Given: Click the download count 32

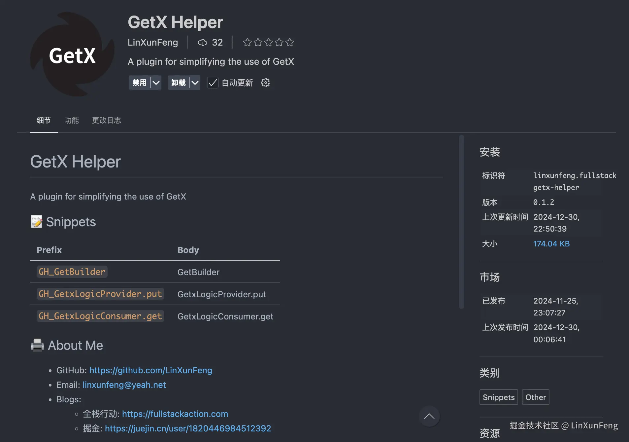Looking at the screenshot, I should pos(217,43).
